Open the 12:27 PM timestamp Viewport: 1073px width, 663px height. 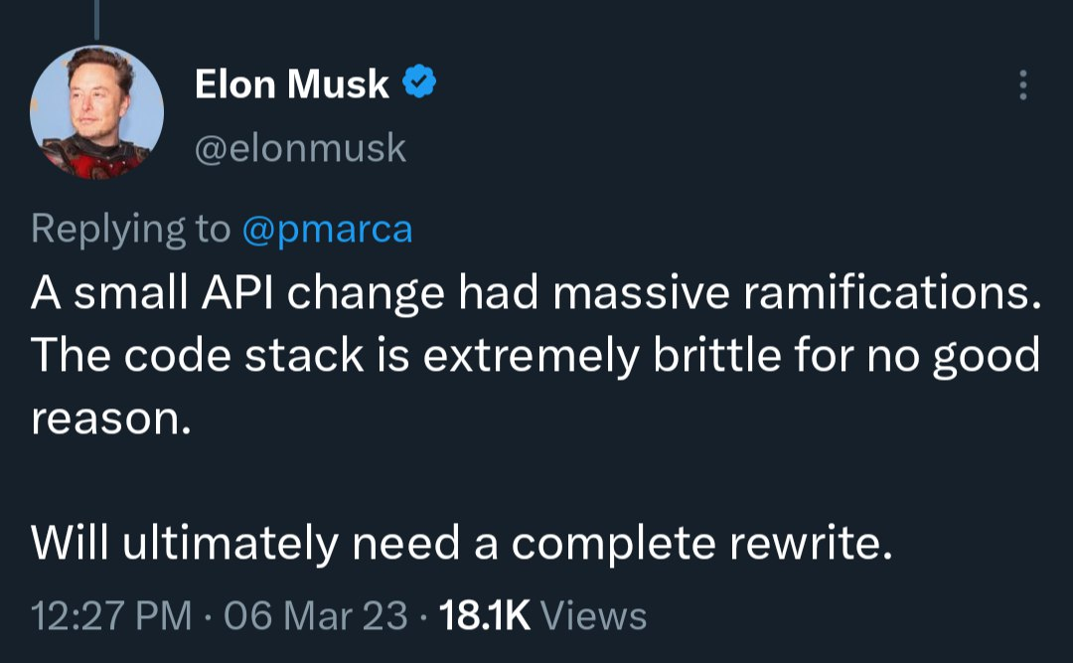pyautogui.click(x=111, y=615)
